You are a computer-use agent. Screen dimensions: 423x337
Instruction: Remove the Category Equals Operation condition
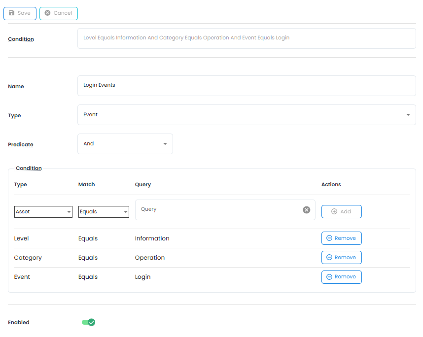[341, 258]
